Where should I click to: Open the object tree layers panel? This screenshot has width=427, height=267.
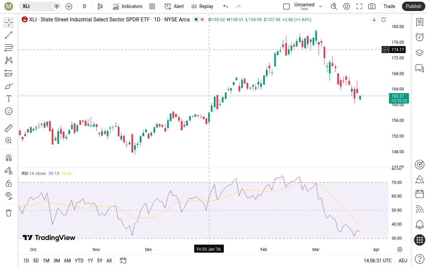pyautogui.click(x=420, y=52)
